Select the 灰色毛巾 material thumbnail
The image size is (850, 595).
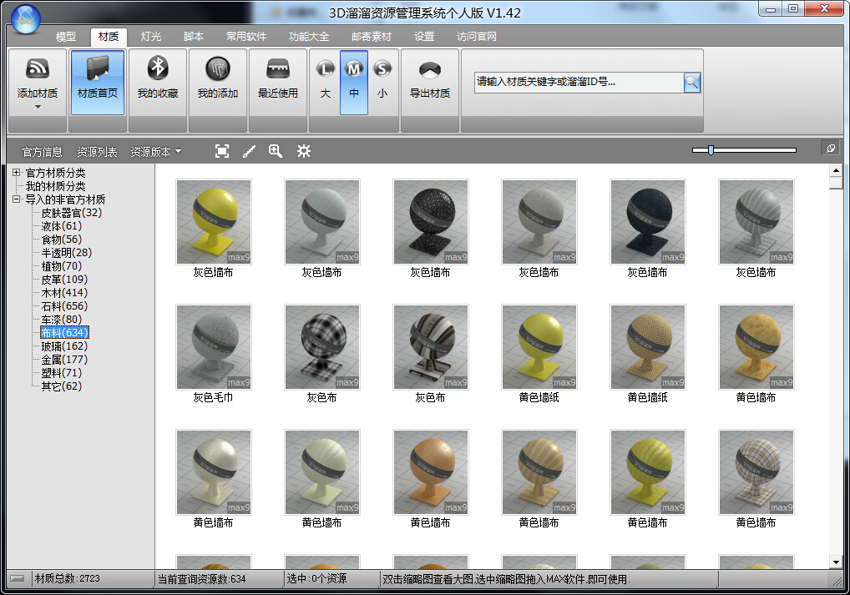[214, 347]
